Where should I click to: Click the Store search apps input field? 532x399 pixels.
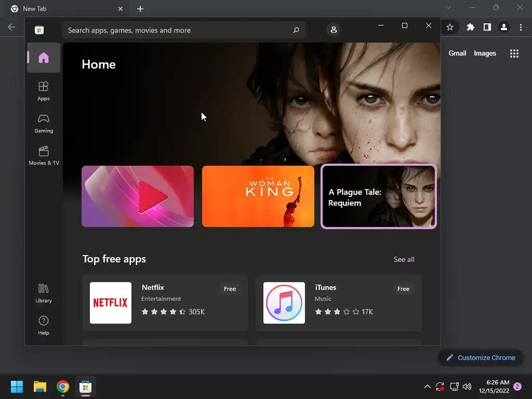point(183,30)
